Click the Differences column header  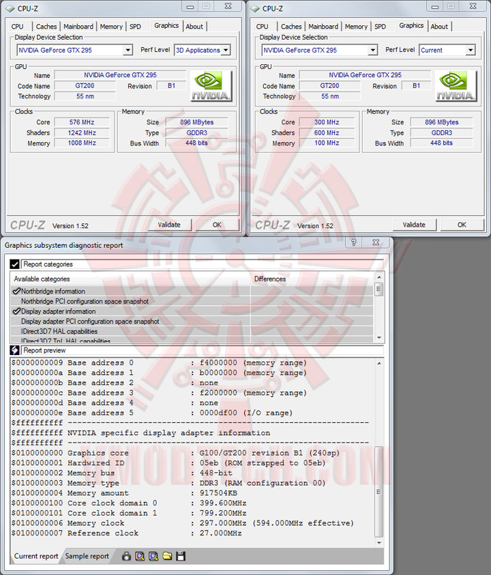(312, 279)
